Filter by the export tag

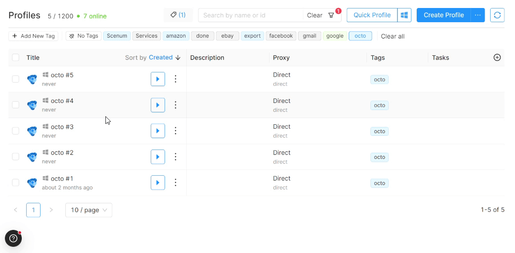tap(252, 36)
